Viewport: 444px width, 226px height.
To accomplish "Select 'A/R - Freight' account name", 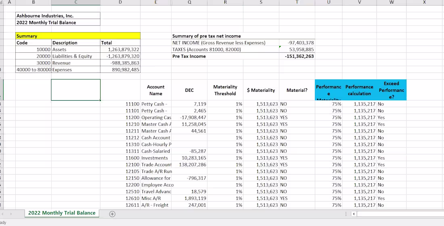I will 156,205.
